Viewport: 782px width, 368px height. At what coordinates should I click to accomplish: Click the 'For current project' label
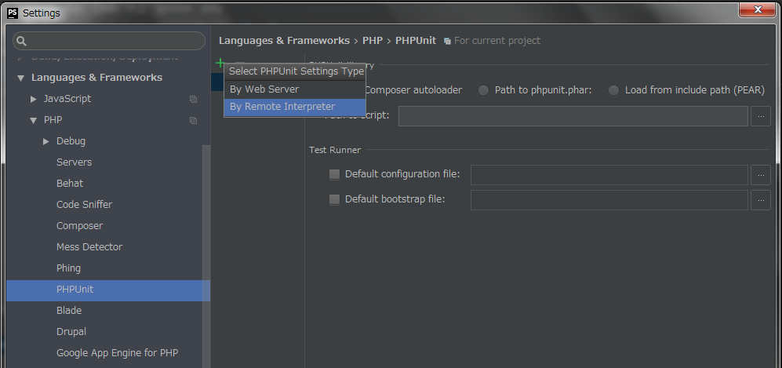point(497,40)
